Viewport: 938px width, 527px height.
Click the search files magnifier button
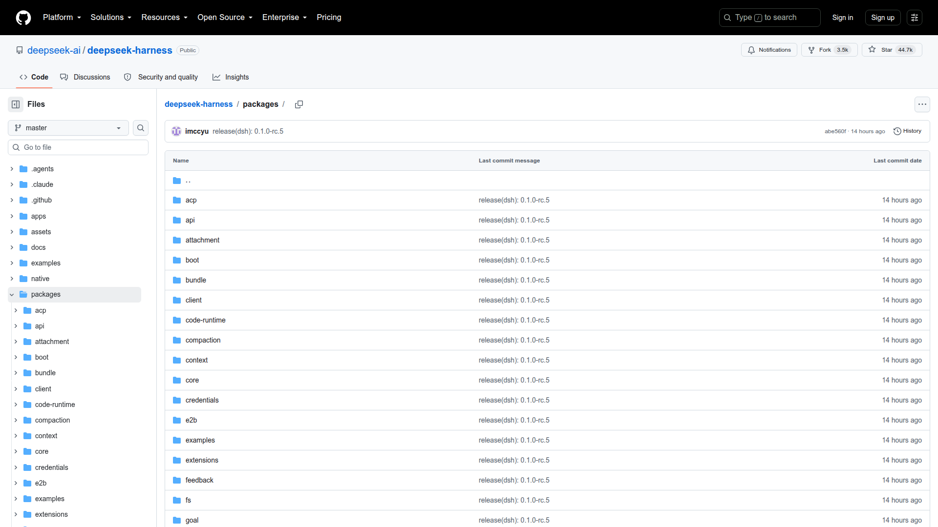point(141,128)
